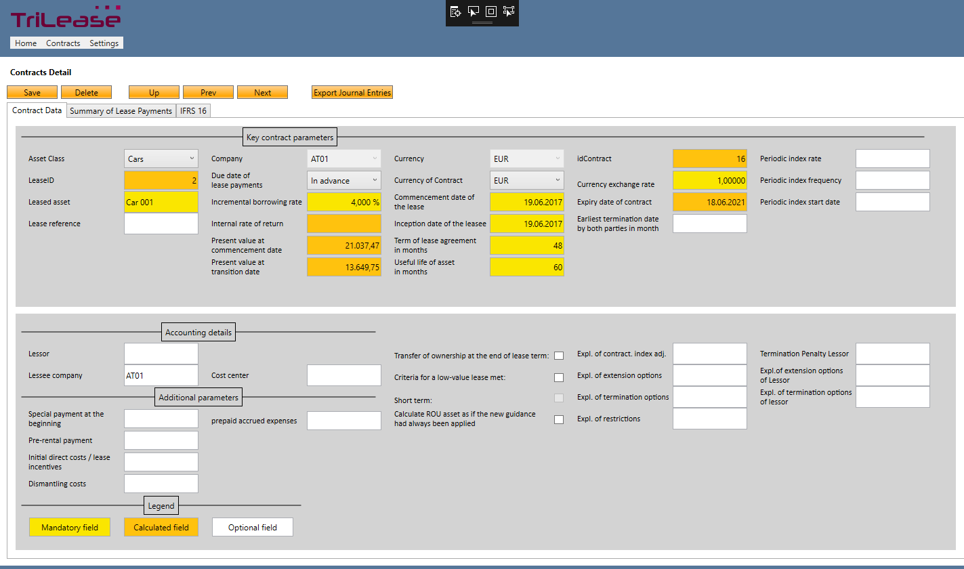Click Termination Penalty Lessor field
The height and width of the screenshot is (569, 964).
tap(893, 354)
